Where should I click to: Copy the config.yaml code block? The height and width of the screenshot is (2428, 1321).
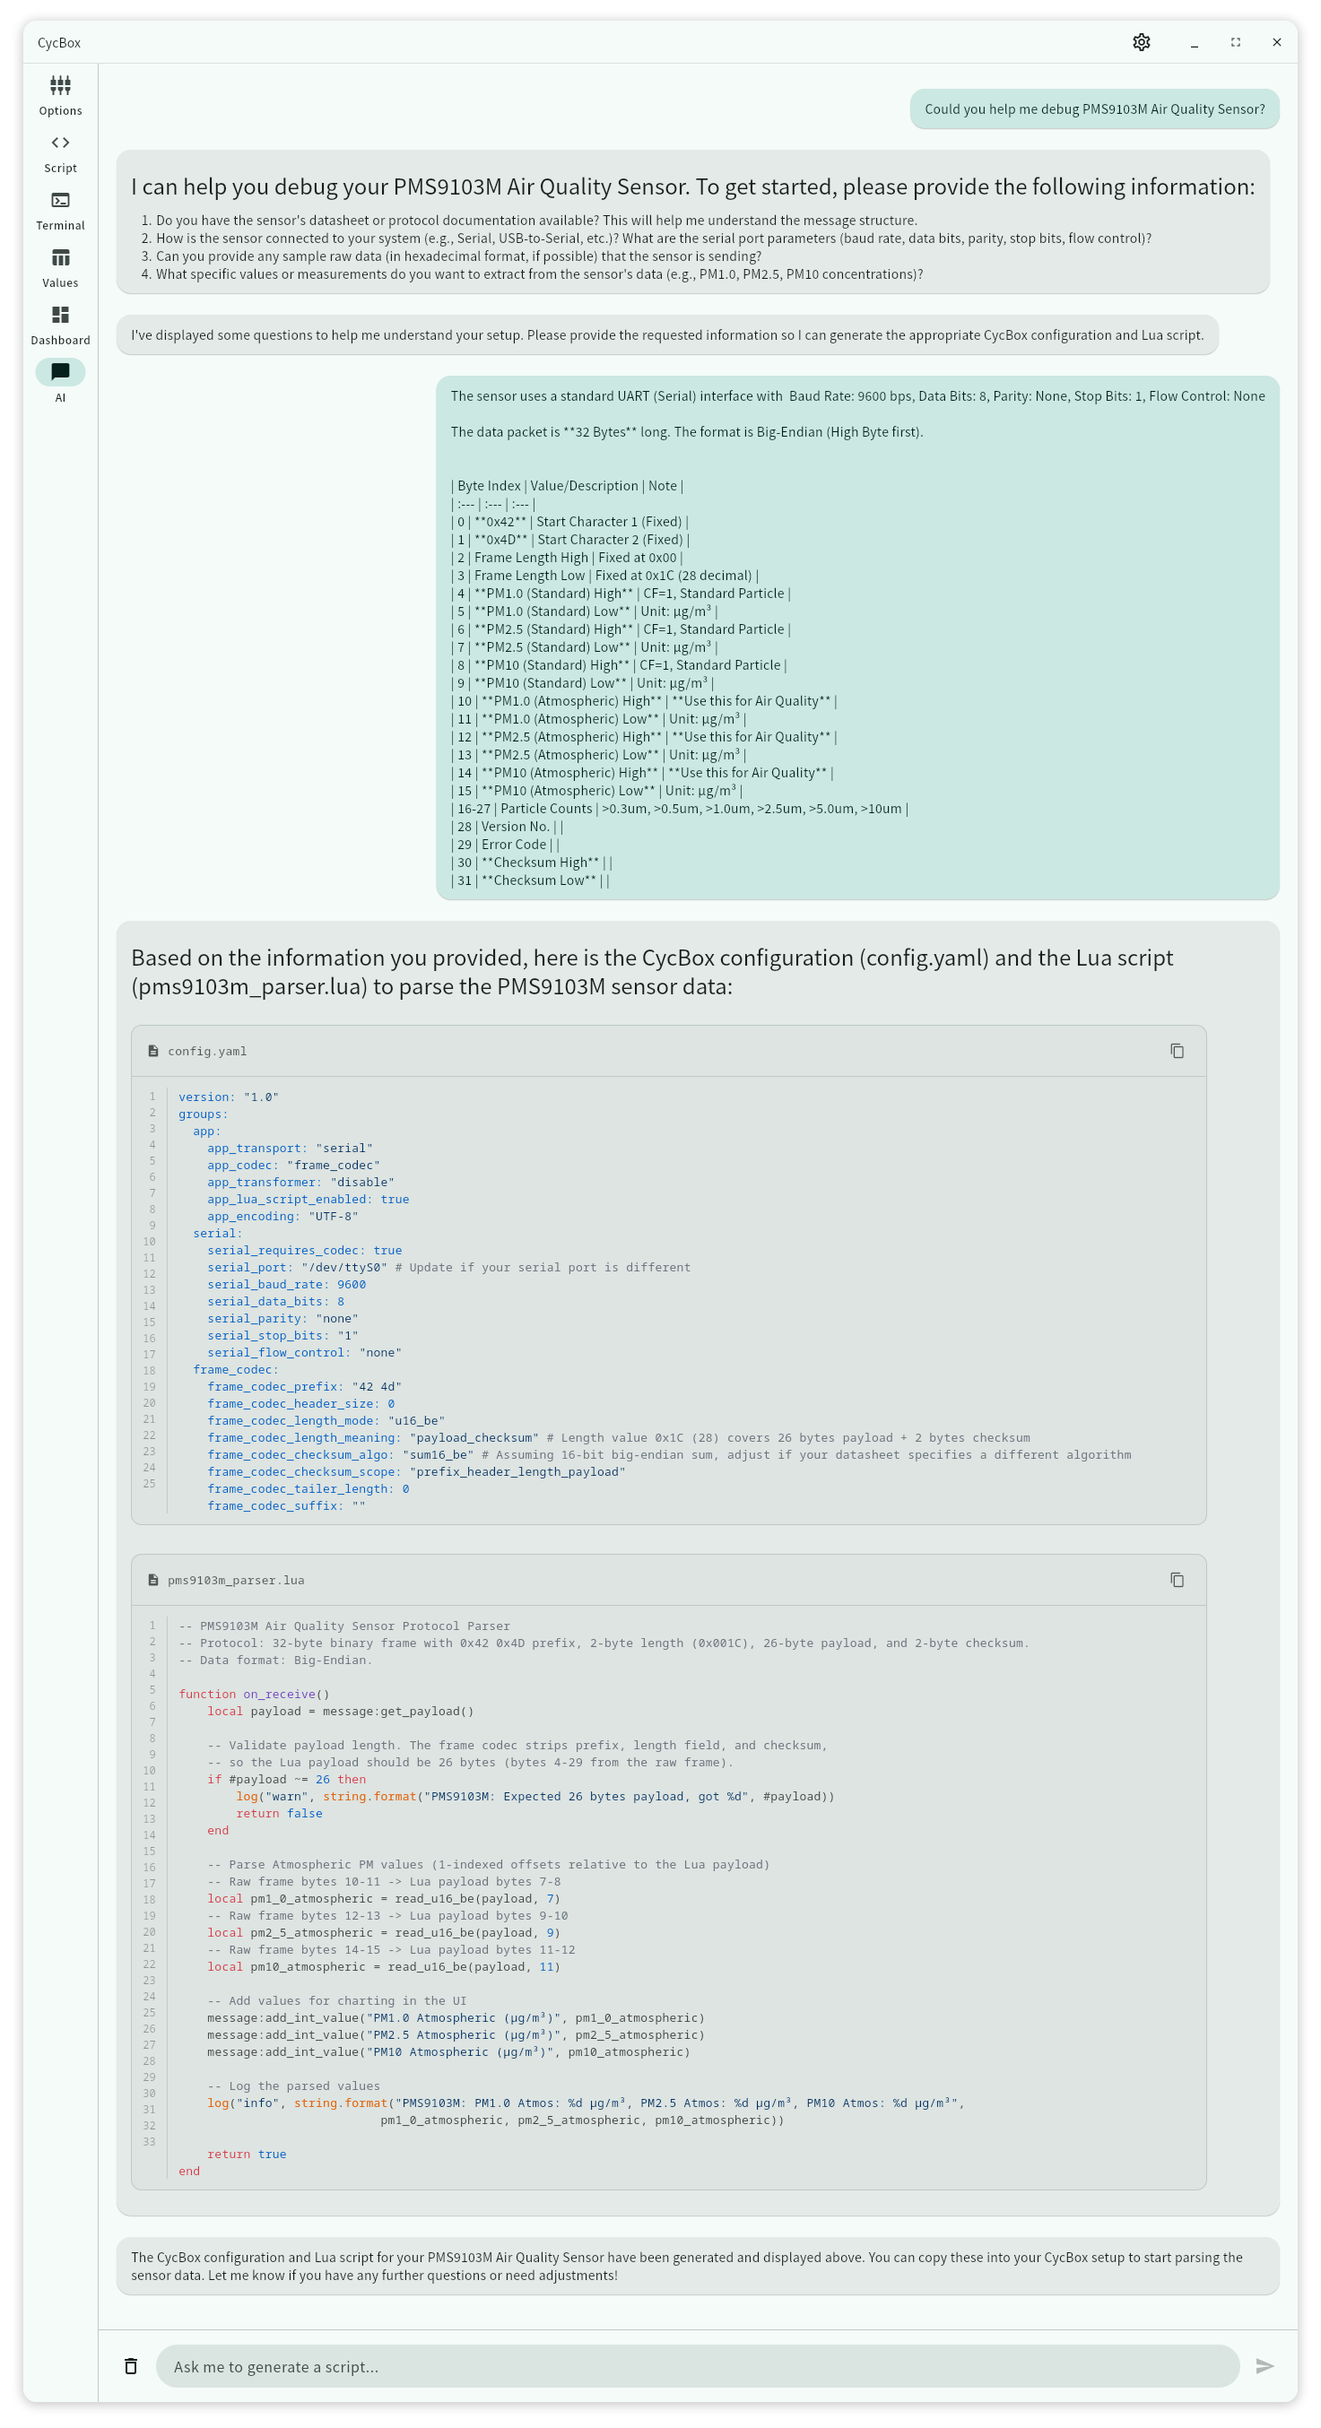pyautogui.click(x=1177, y=1051)
